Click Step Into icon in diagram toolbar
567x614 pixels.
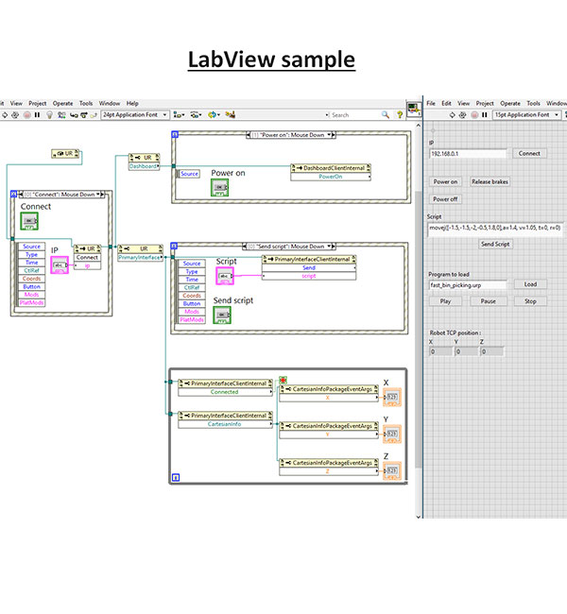click(x=74, y=114)
